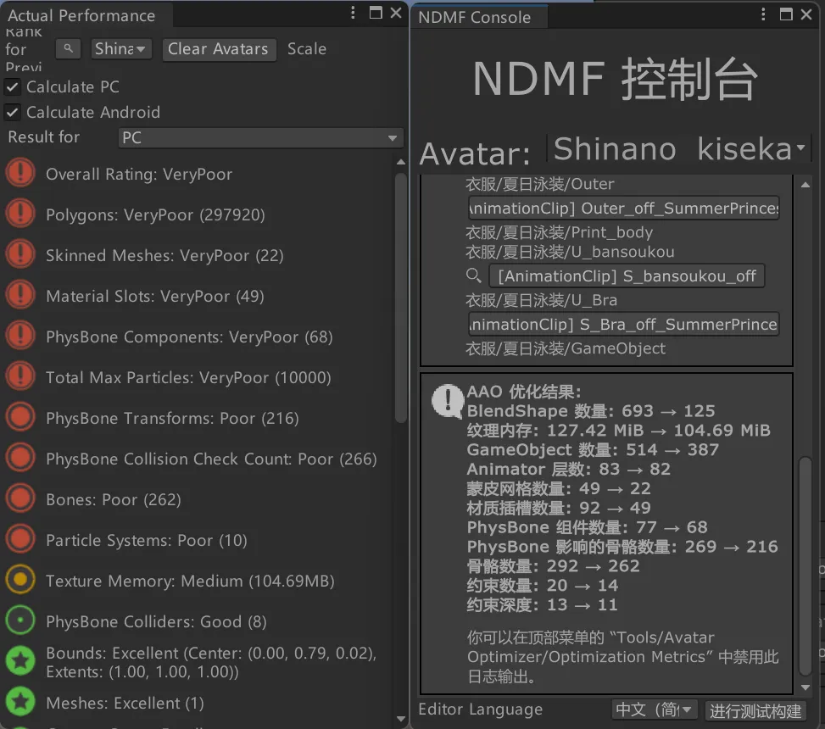
Task: Select the S_Bra_off_SummerPrince animation clip field
Action: (x=623, y=324)
